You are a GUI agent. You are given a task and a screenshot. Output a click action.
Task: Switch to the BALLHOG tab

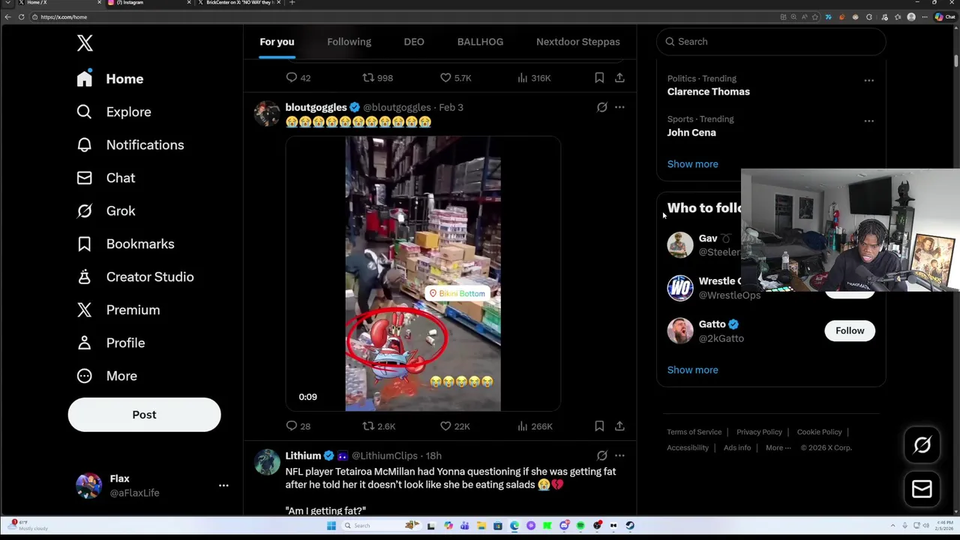point(480,42)
